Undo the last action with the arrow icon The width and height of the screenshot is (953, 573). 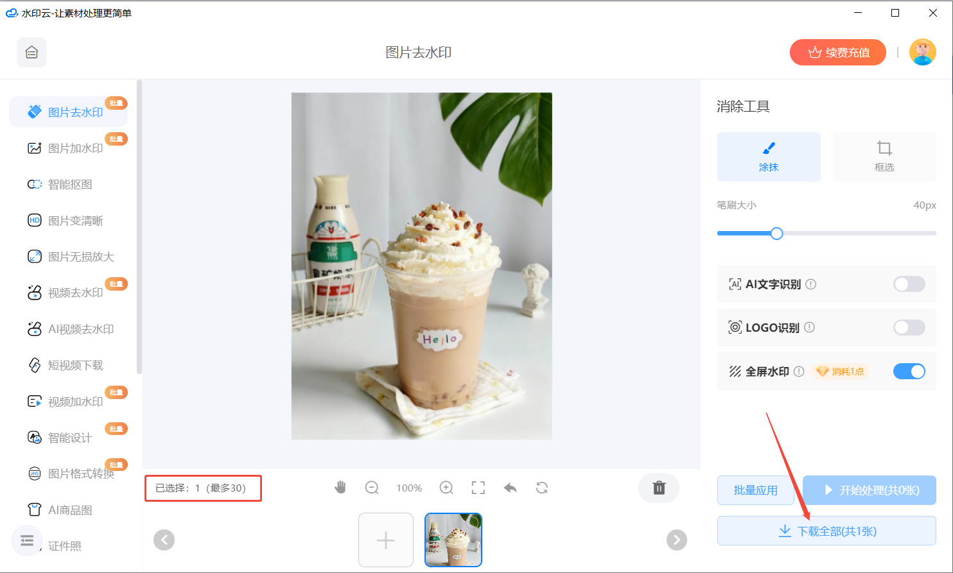click(x=510, y=488)
